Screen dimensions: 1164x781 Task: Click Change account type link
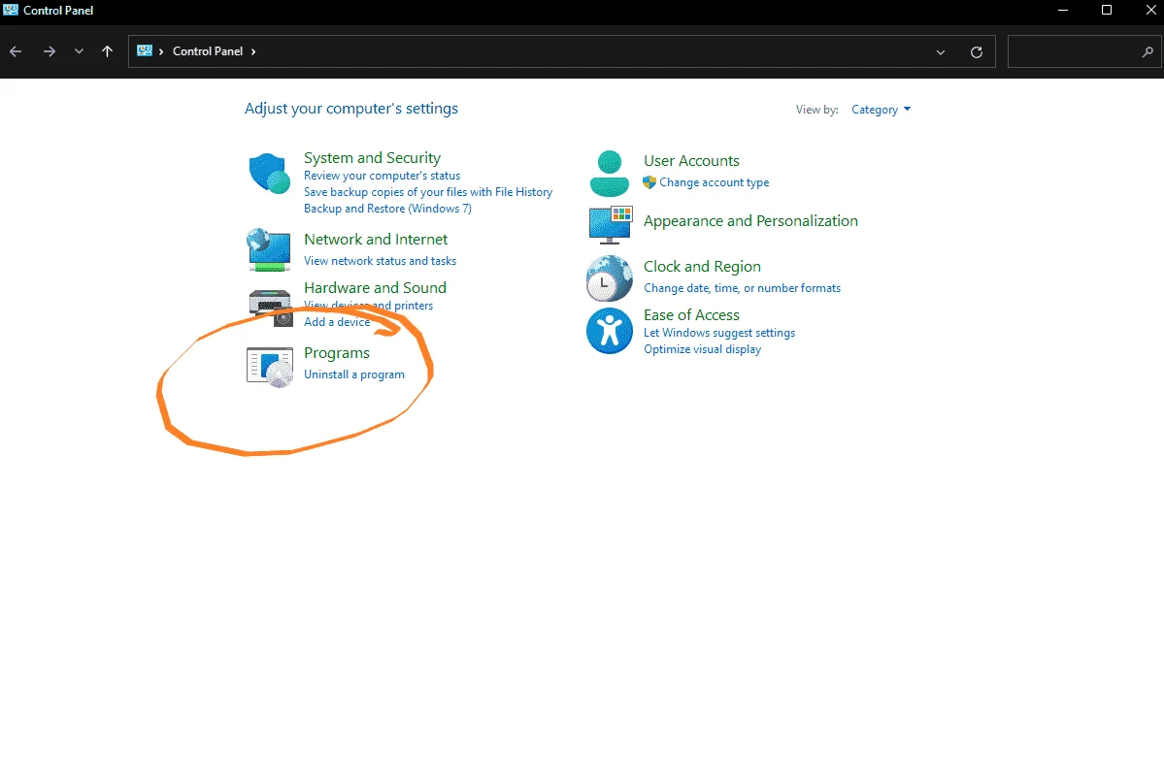click(715, 182)
